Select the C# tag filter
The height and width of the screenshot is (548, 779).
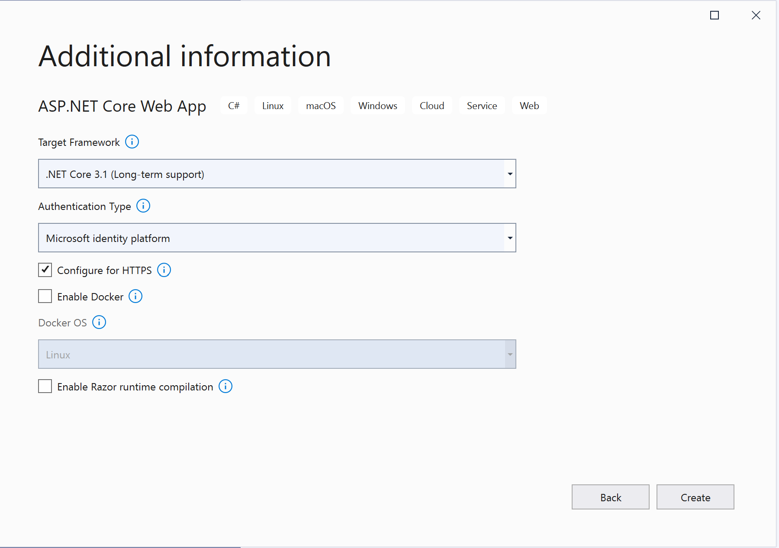click(x=234, y=105)
